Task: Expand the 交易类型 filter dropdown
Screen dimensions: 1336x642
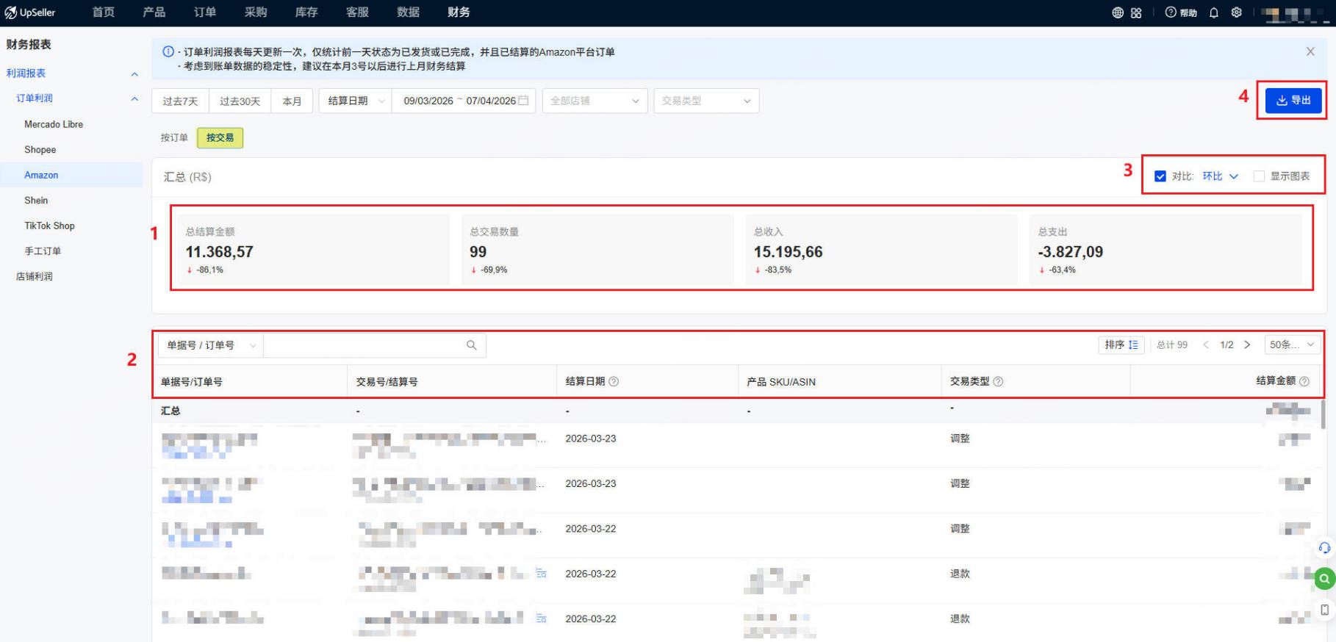Action: (x=705, y=101)
